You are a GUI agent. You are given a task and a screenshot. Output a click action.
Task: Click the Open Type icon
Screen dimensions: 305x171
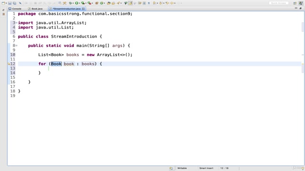click(x=109, y=3)
